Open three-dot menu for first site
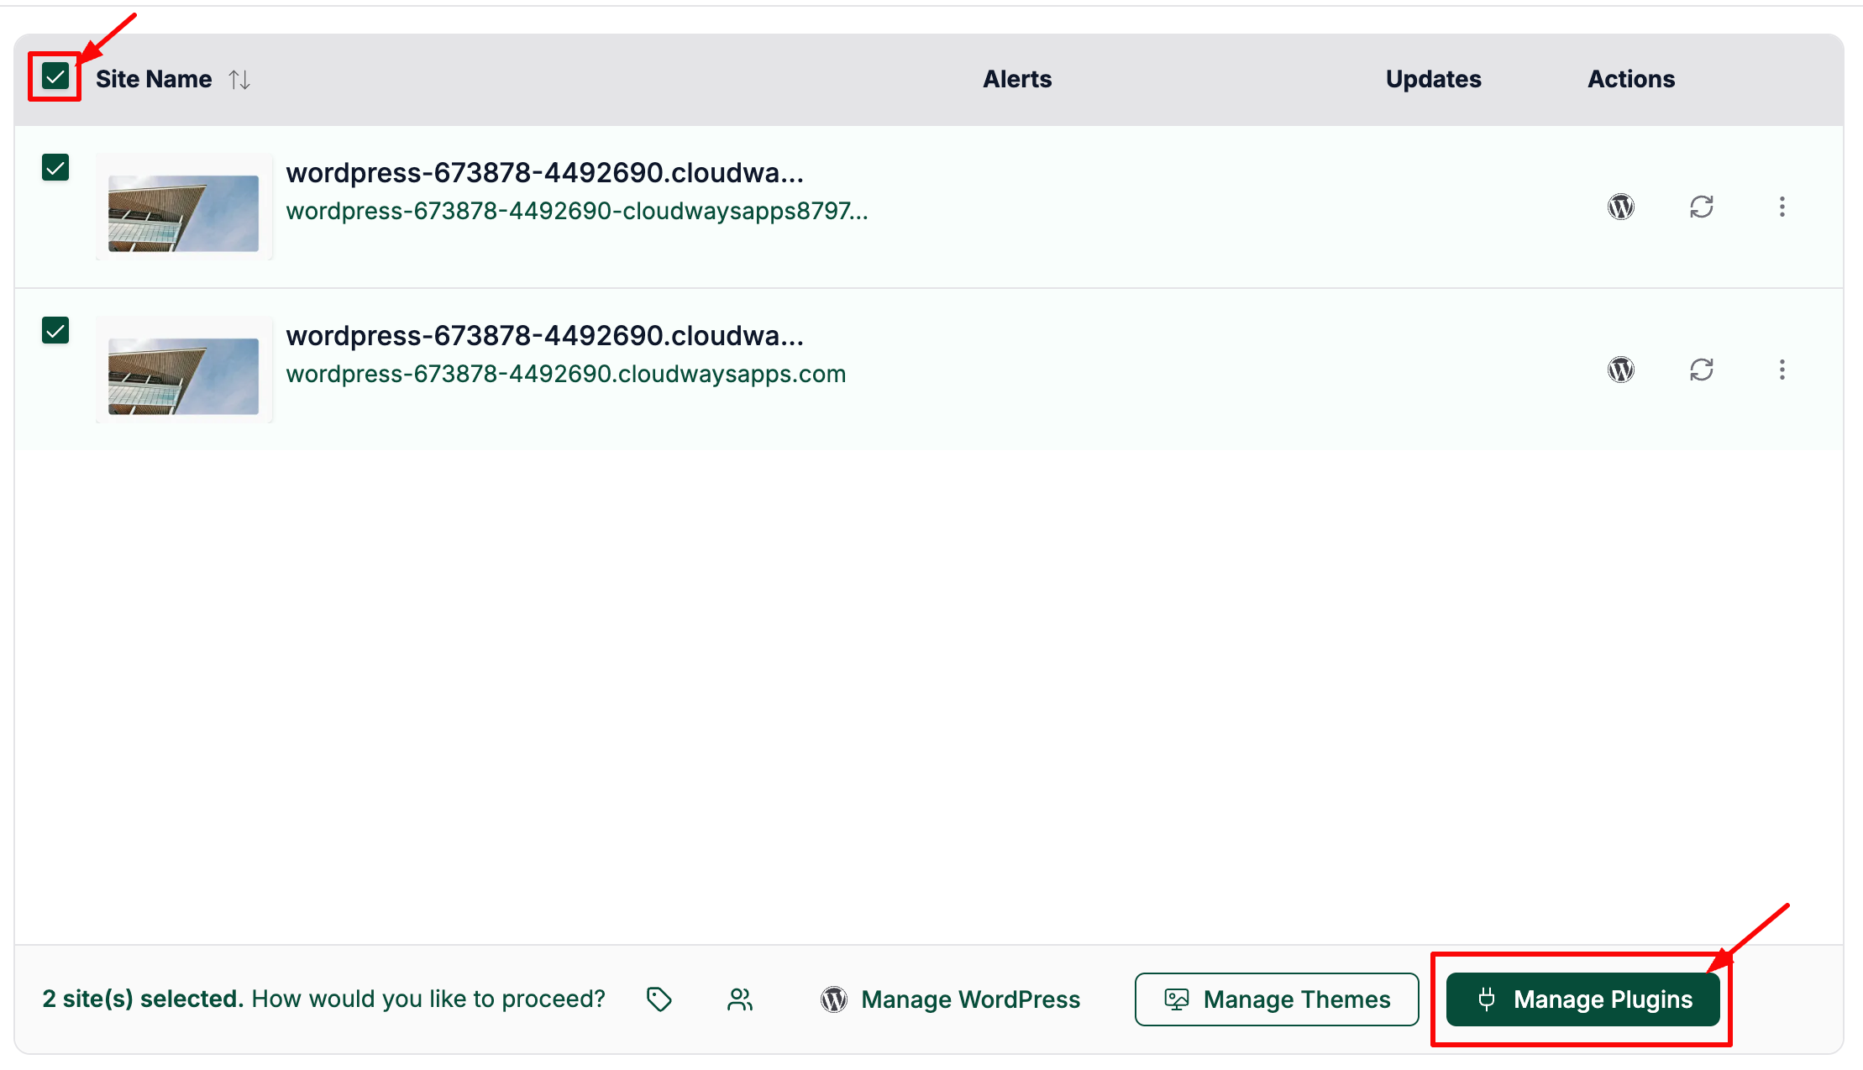The width and height of the screenshot is (1863, 1070). pos(1782,207)
